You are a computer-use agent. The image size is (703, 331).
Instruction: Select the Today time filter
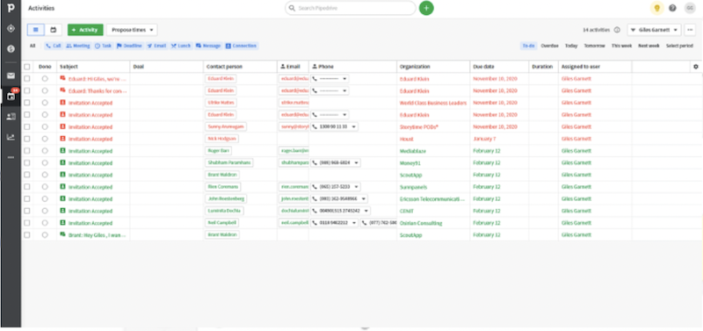571,46
